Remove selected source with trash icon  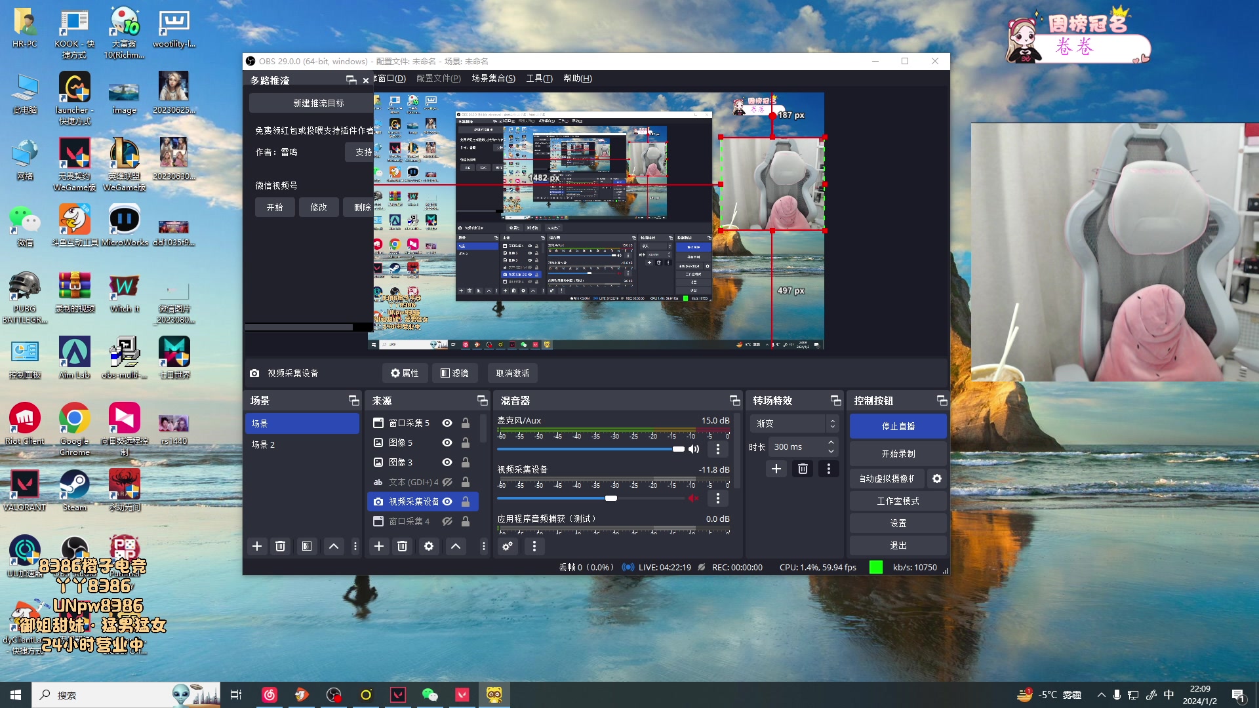coord(402,546)
